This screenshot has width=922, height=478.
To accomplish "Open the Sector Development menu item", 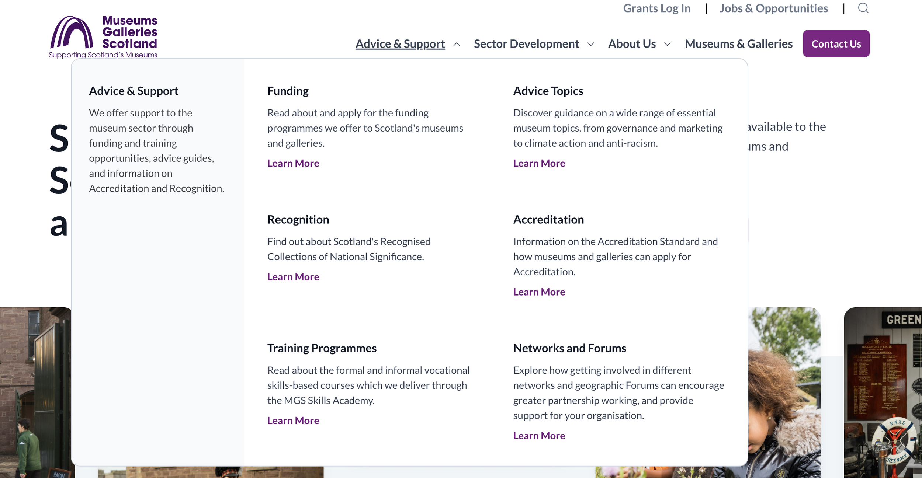I will tap(526, 44).
